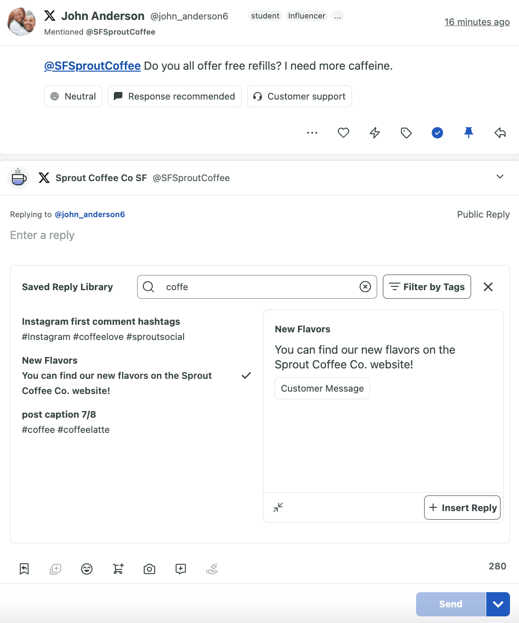Clear the saved reply search field

[x=365, y=287]
